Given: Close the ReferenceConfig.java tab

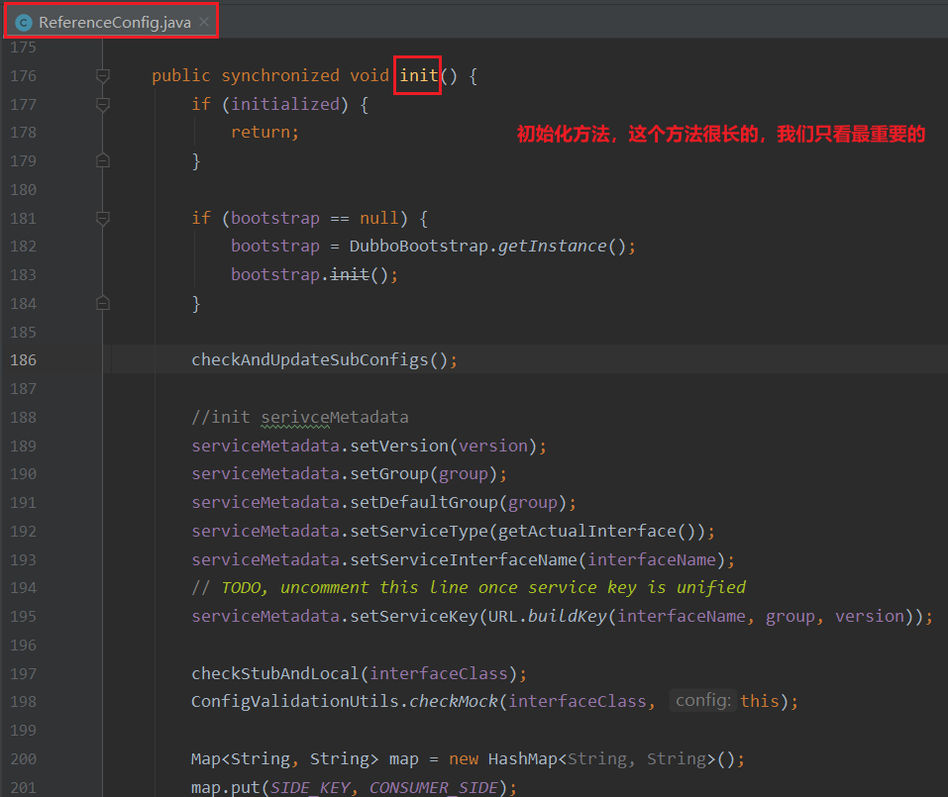Looking at the screenshot, I should pyautogui.click(x=204, y=23).
